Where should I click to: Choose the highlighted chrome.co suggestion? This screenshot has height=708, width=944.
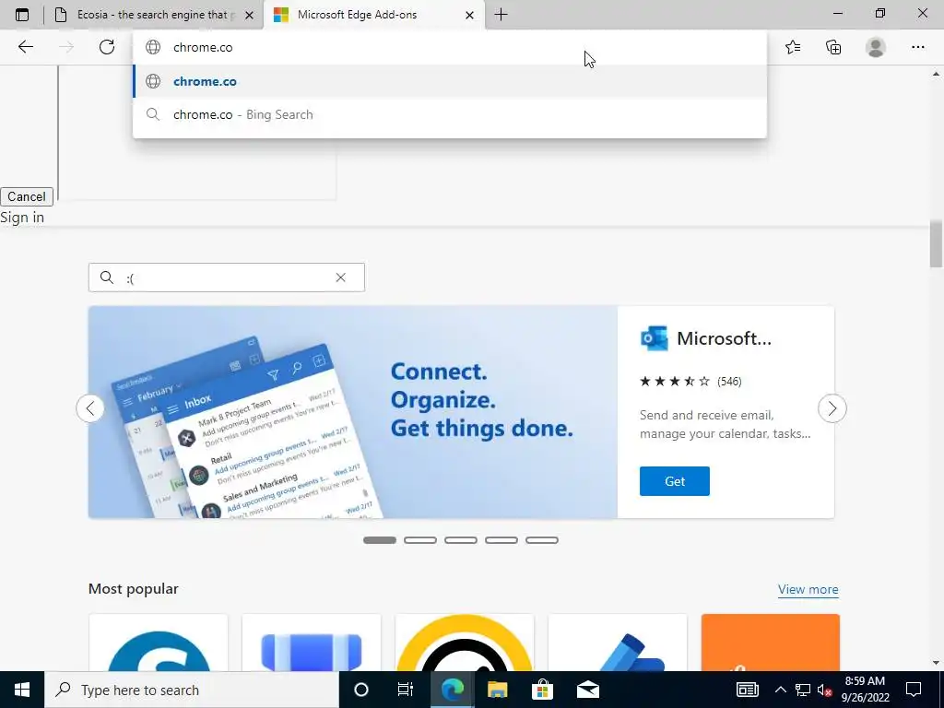(450, 81)
